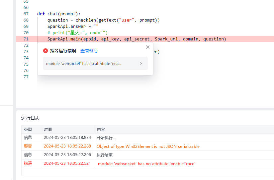This screenshot has height=180, width=274.
Task: Select the 执行结束 log row
Action: pyautogui.click(x=105, y=155)
